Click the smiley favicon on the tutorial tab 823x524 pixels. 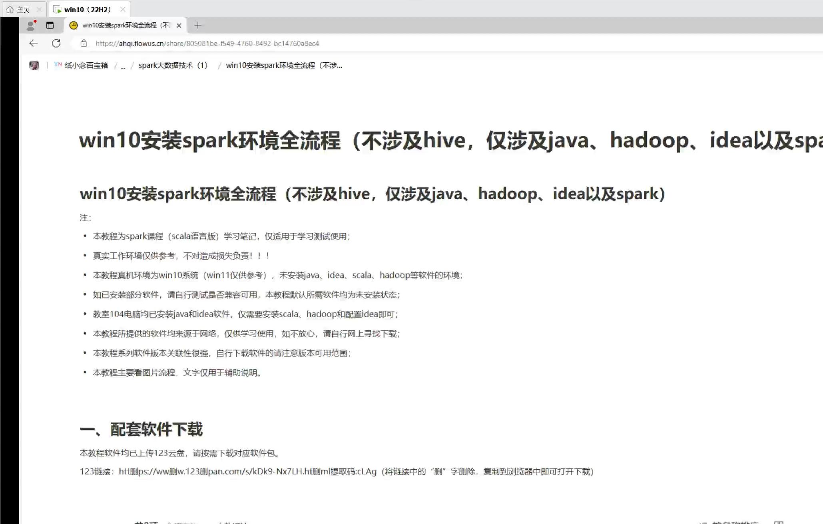[74, 25]
